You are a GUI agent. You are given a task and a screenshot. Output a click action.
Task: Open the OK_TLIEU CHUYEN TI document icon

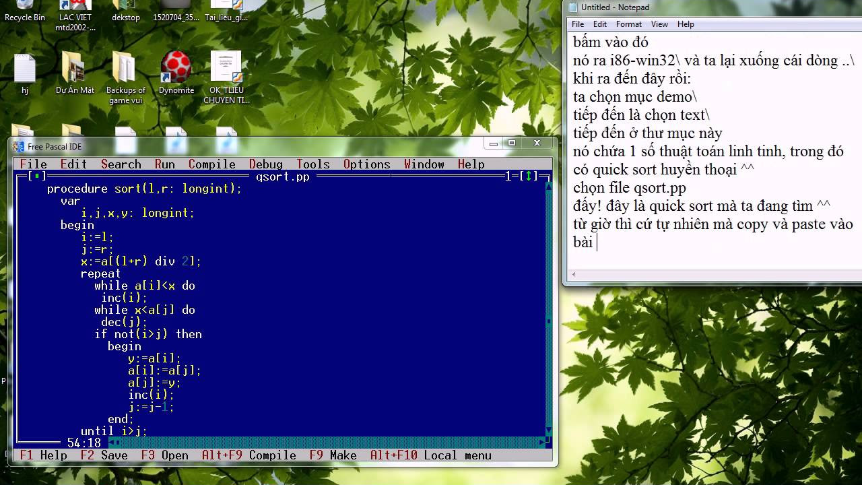pos(226,78)
